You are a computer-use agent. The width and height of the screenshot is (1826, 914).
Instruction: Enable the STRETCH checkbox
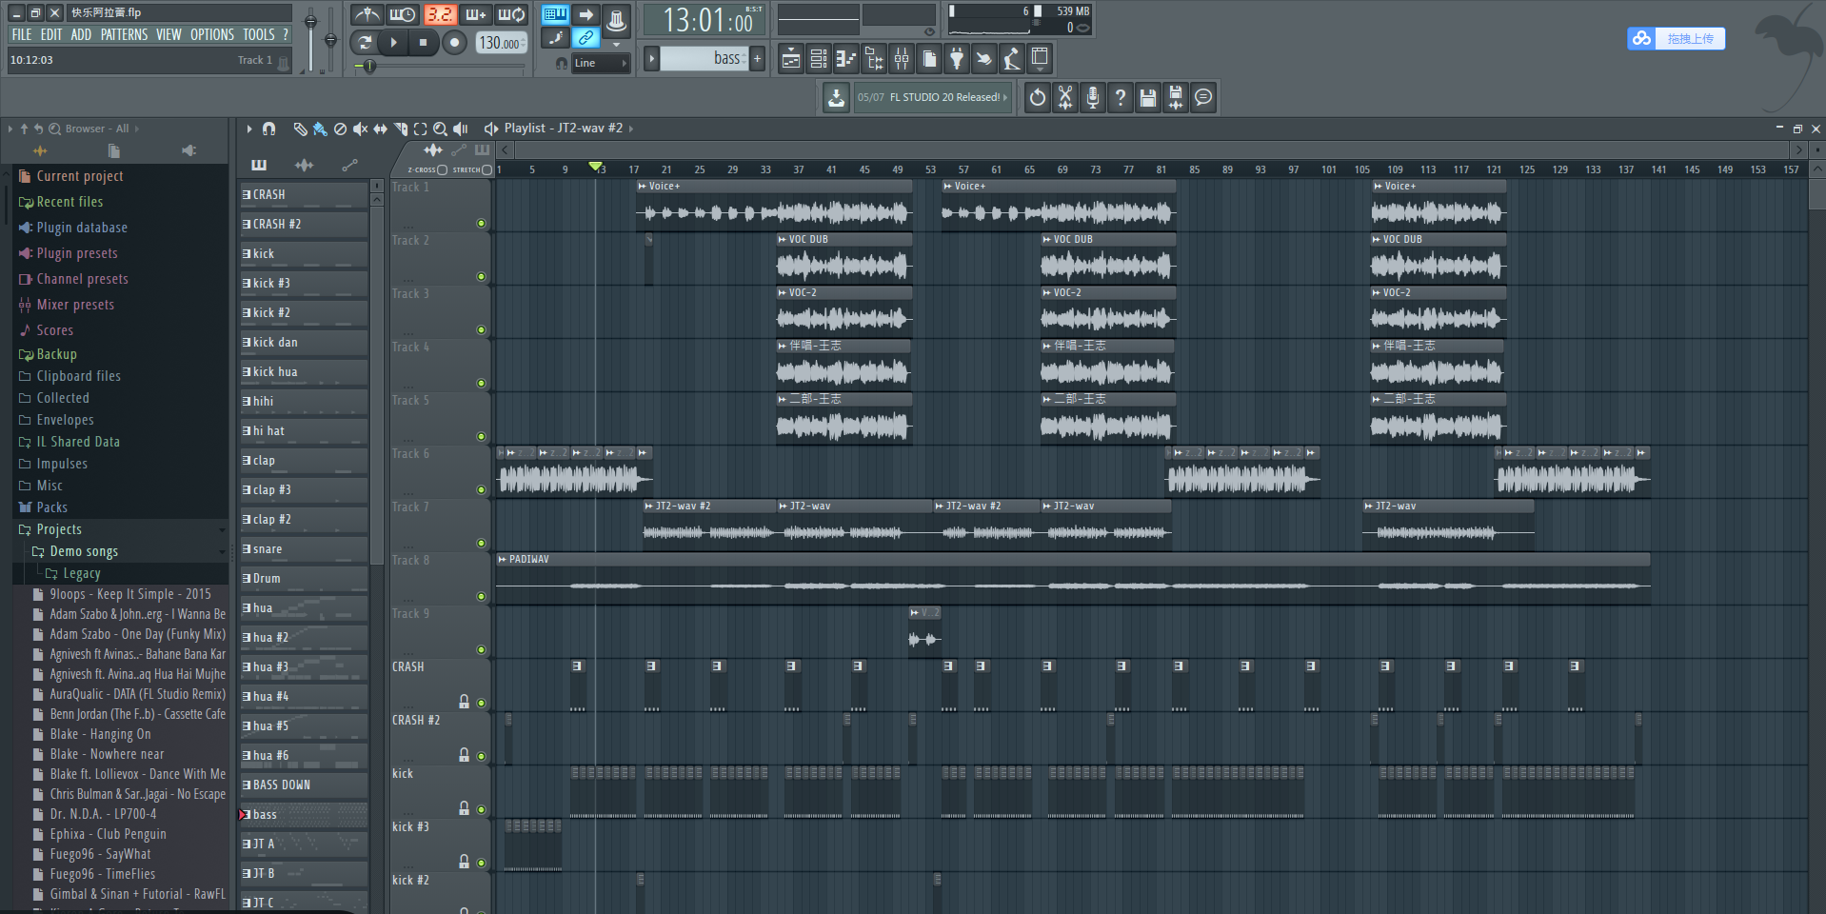[486, 170]
